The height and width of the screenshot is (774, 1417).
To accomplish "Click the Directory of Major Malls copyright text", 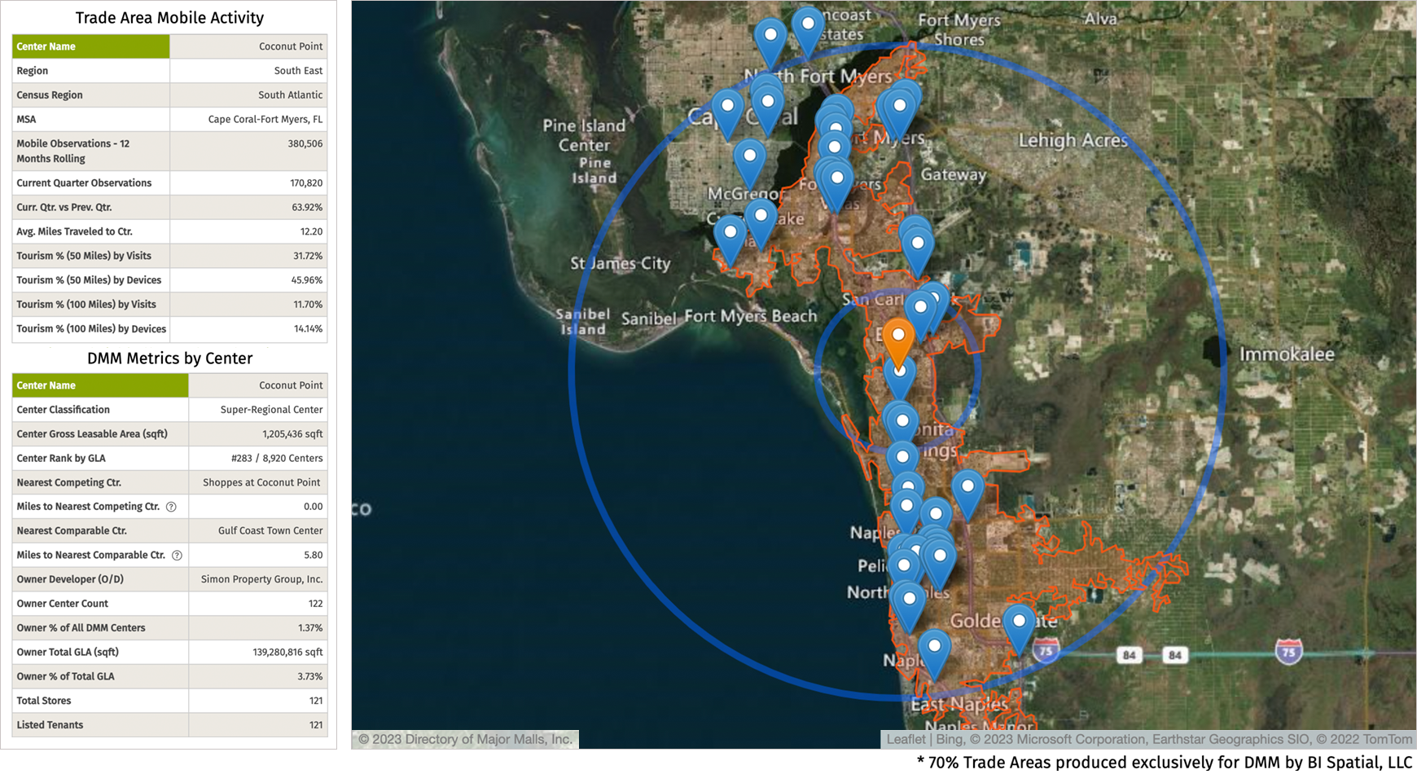I will 465,740.
